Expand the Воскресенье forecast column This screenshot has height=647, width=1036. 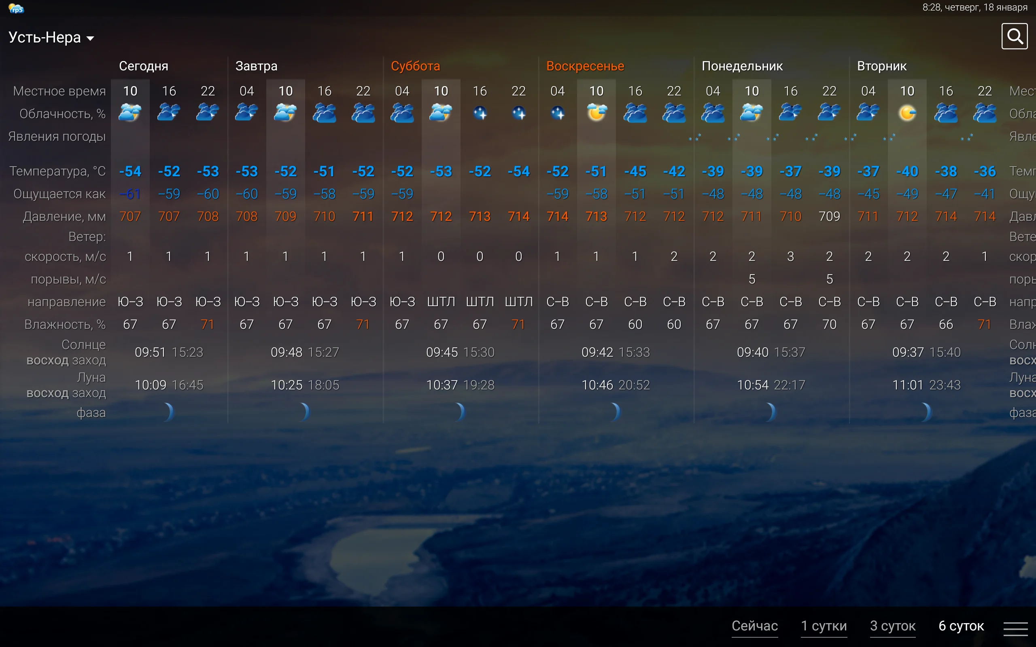[x=585, y=66]
